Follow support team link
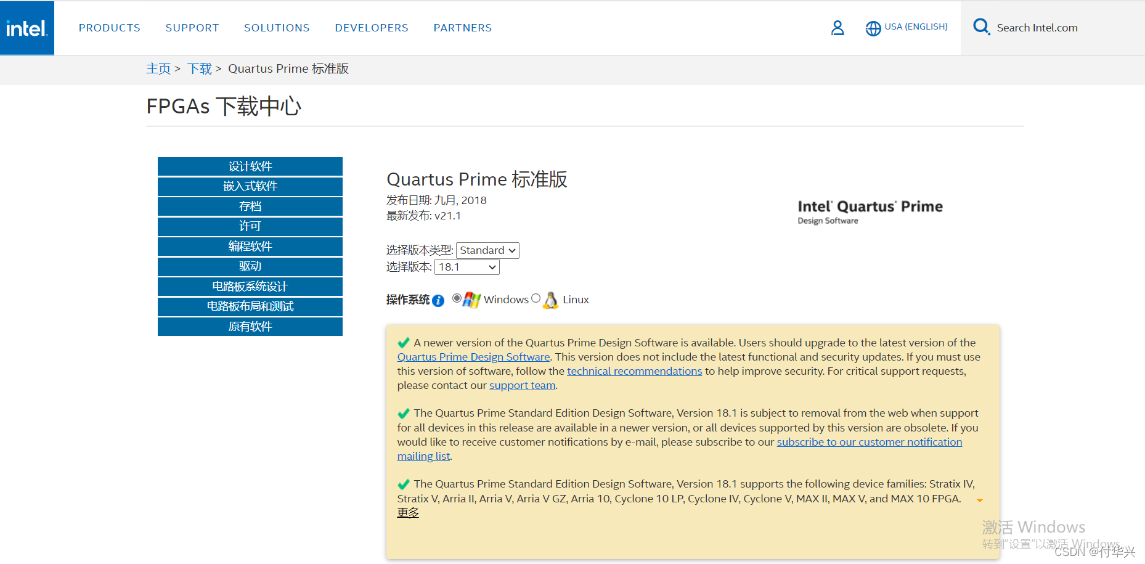Screen dimensions: 1145x564 point(522,385)
